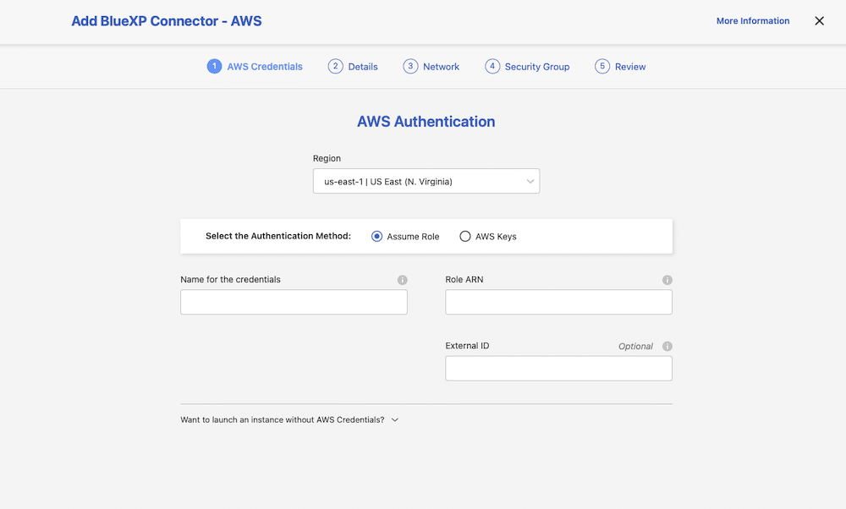Go to the Network step
The height and width of the screenshot is (509, 846).
(431, 66)
